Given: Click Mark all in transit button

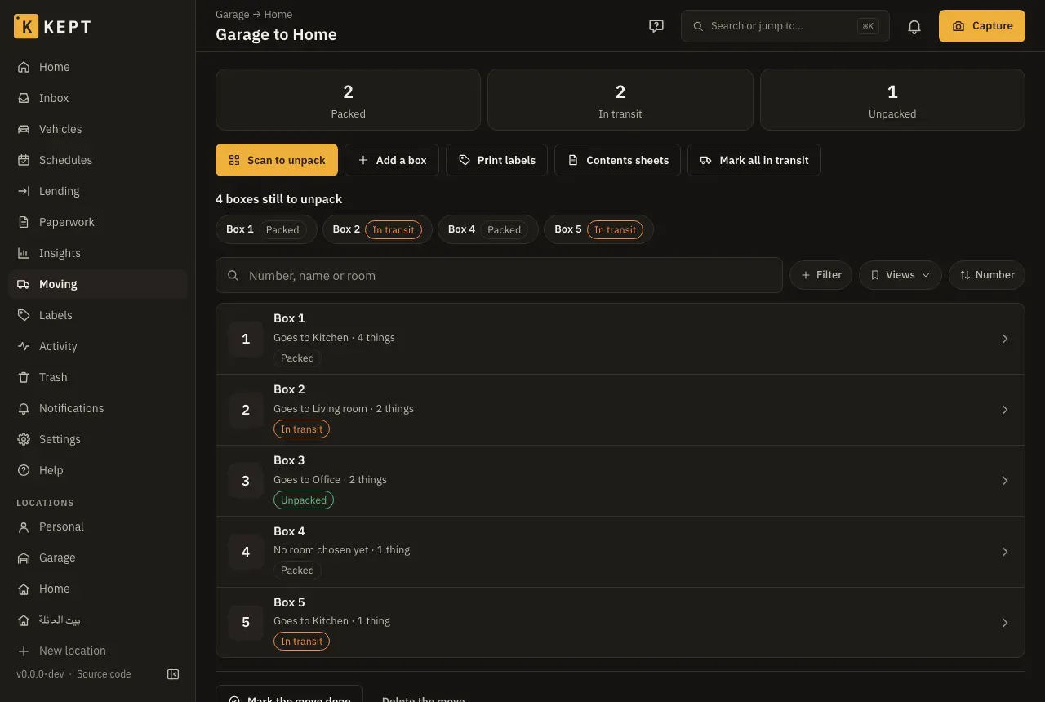Looking at the screenshot, I should click(x=754, y=160).
